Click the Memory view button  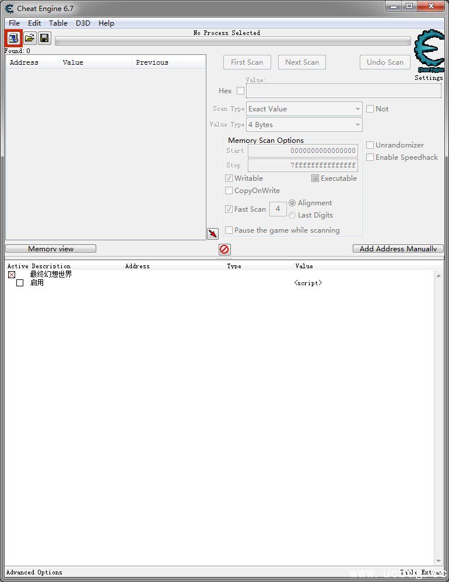[x=51, y=249]
